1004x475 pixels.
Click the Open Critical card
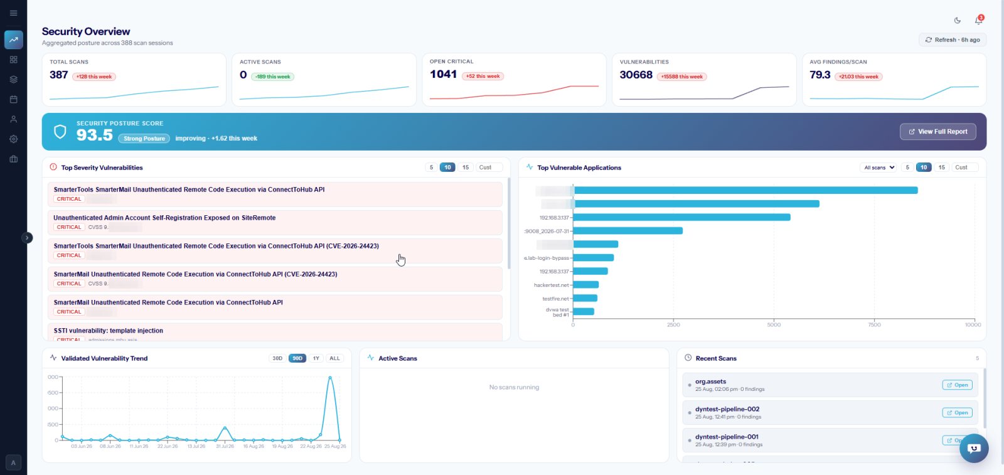pos(514,80)
